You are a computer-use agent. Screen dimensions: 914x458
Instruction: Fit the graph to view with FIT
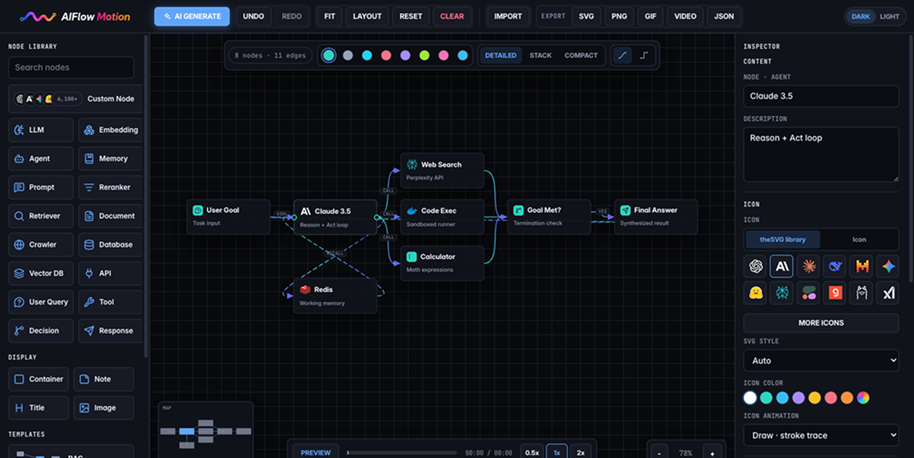[x=329, y=16]
